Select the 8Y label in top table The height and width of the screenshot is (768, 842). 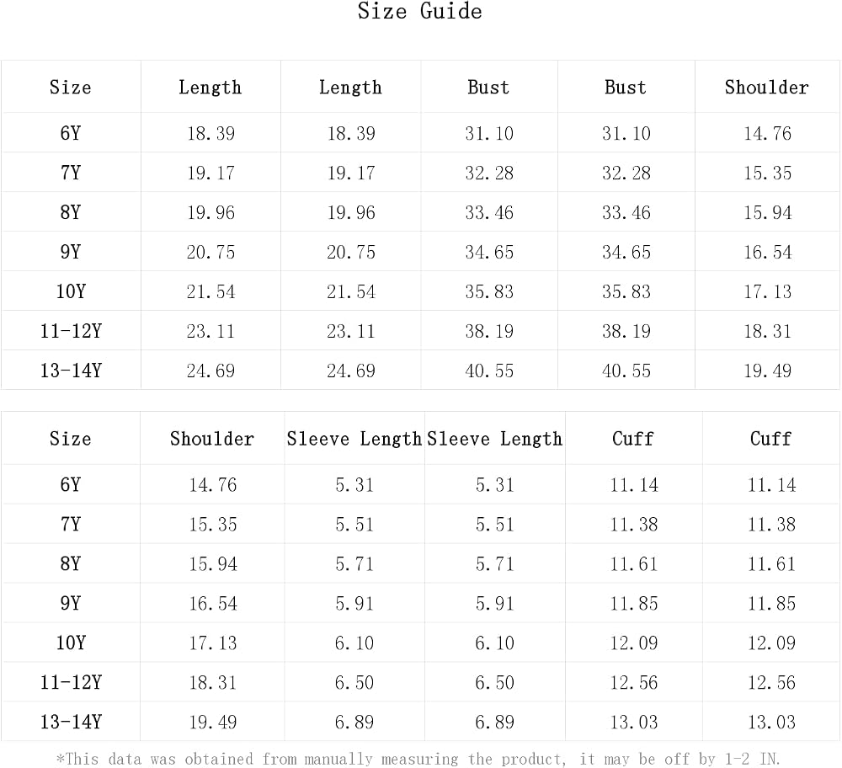coord(71,213)
